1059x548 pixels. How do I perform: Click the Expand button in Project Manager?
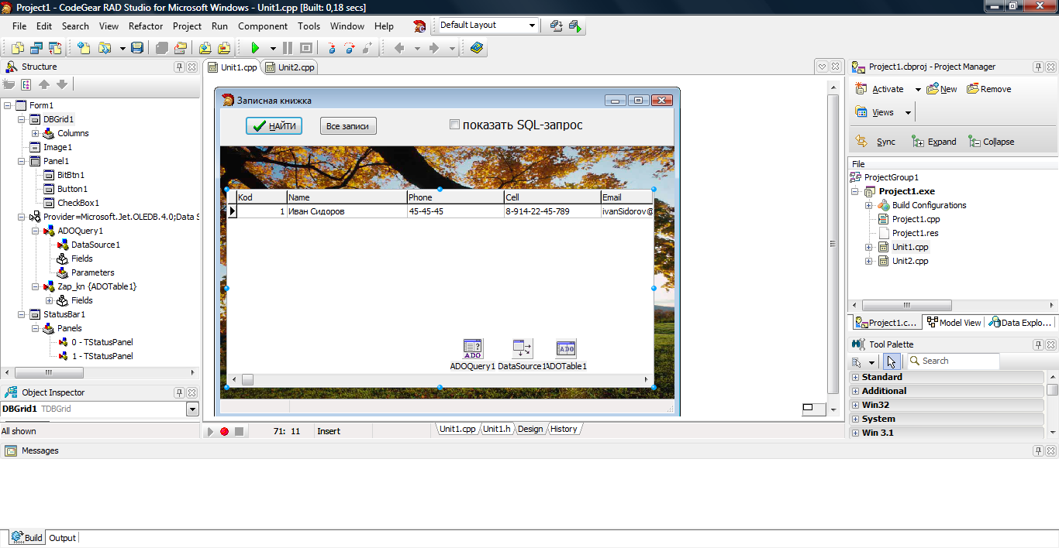tap(934, 142)
